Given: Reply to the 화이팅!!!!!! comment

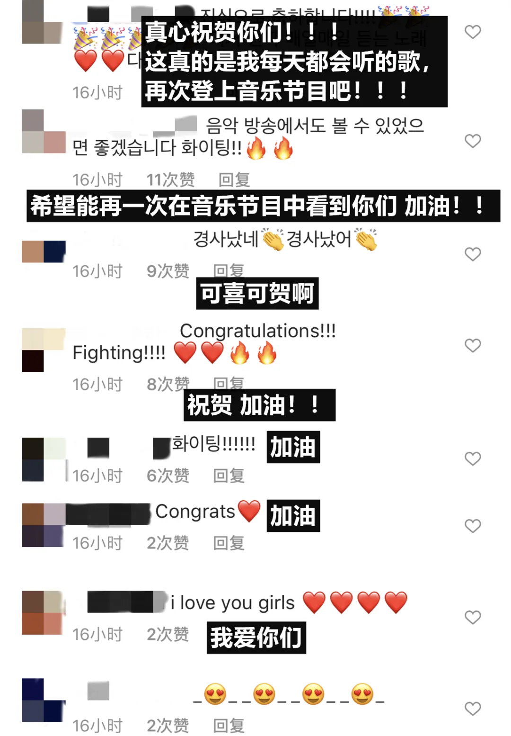Looking at the screenshot, I should 229,476.
